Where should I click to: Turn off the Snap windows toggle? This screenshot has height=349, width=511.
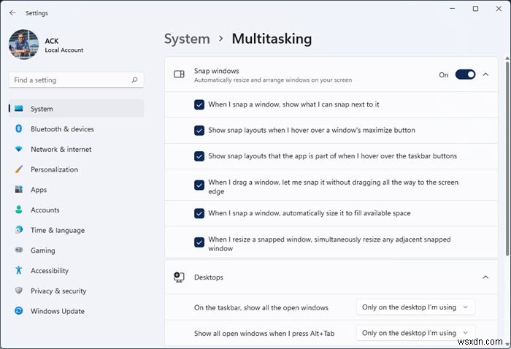click(x=465, y=74)
